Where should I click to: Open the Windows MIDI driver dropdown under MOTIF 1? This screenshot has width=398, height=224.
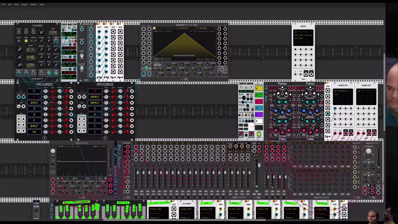(x=263, y=209)
